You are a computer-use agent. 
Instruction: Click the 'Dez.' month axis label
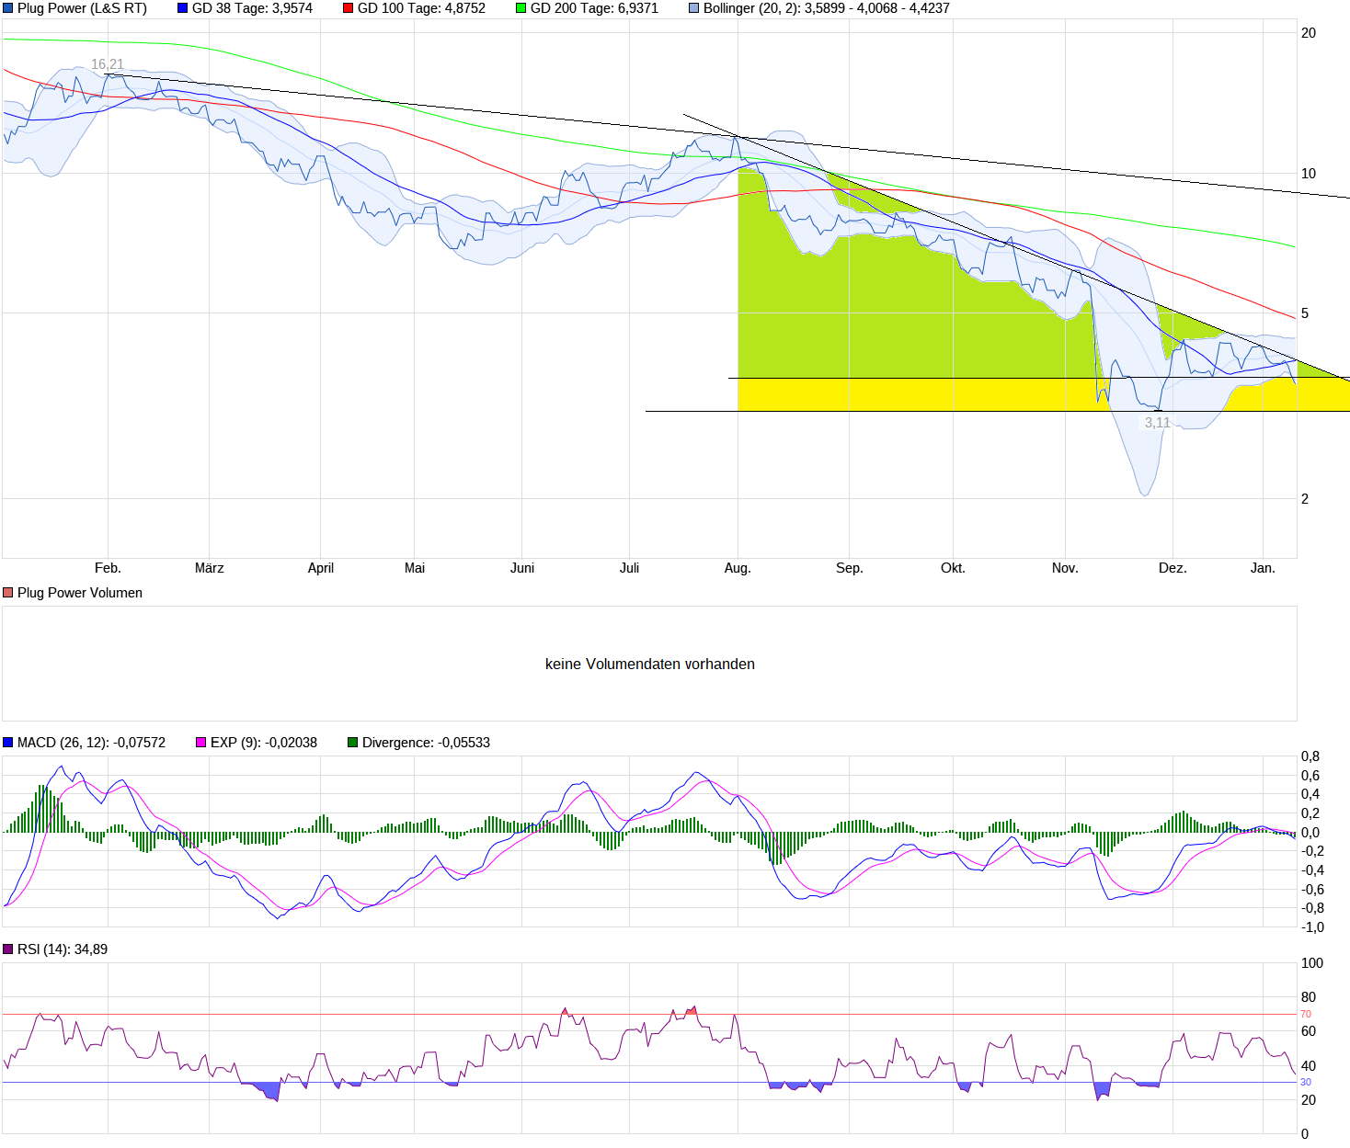coord(1173,568)
